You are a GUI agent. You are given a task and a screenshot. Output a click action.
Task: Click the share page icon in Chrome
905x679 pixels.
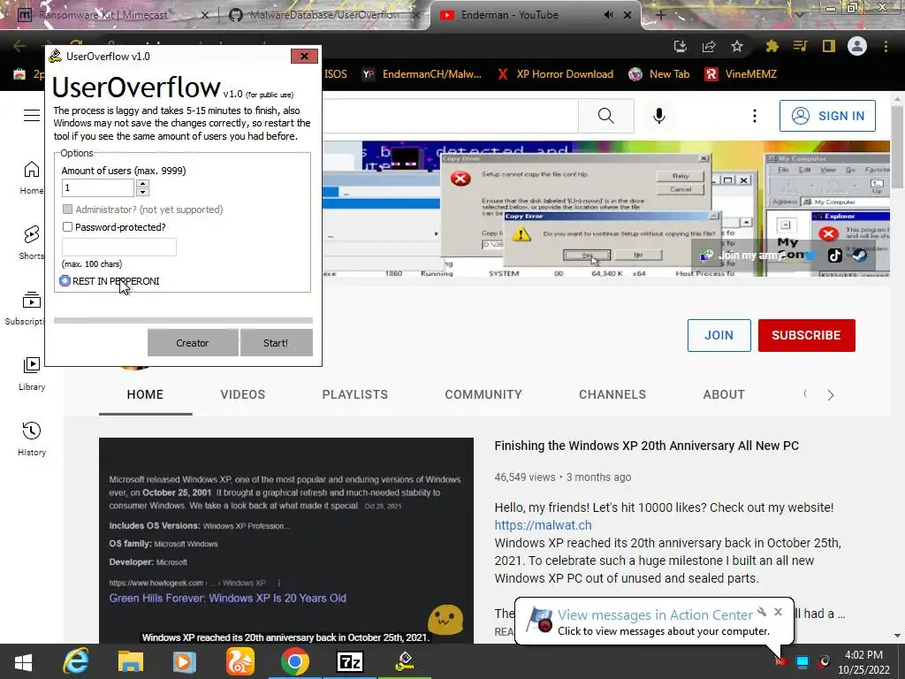(709, 46)
